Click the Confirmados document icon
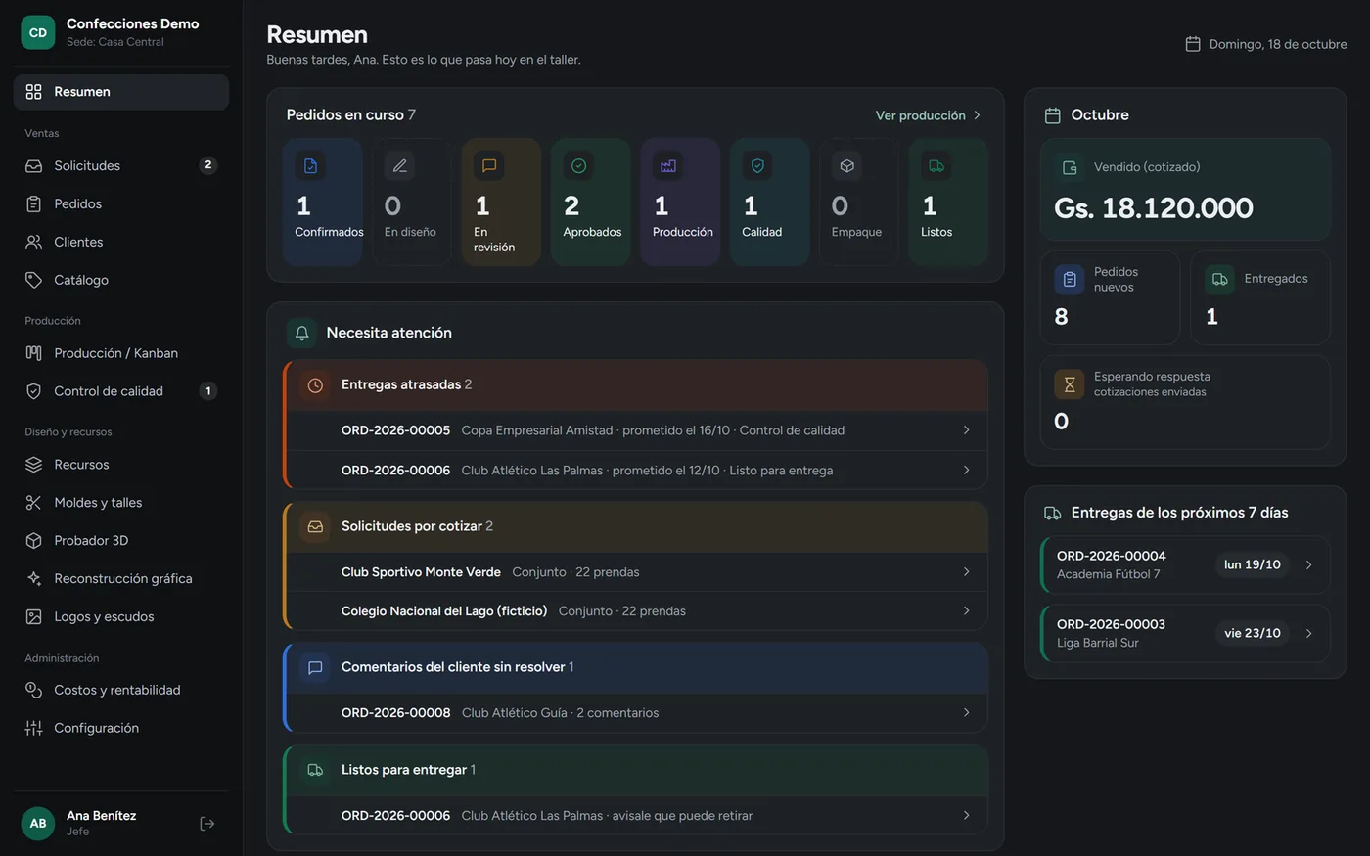Screen dimensions: 1370x856 coord(310,165)
